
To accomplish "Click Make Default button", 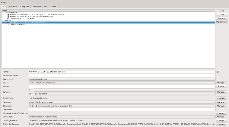I will coord(222,22).
